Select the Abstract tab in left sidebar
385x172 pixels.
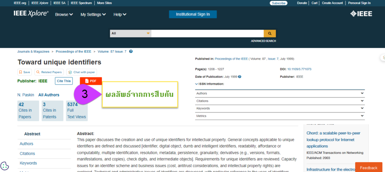pos(32,134)
